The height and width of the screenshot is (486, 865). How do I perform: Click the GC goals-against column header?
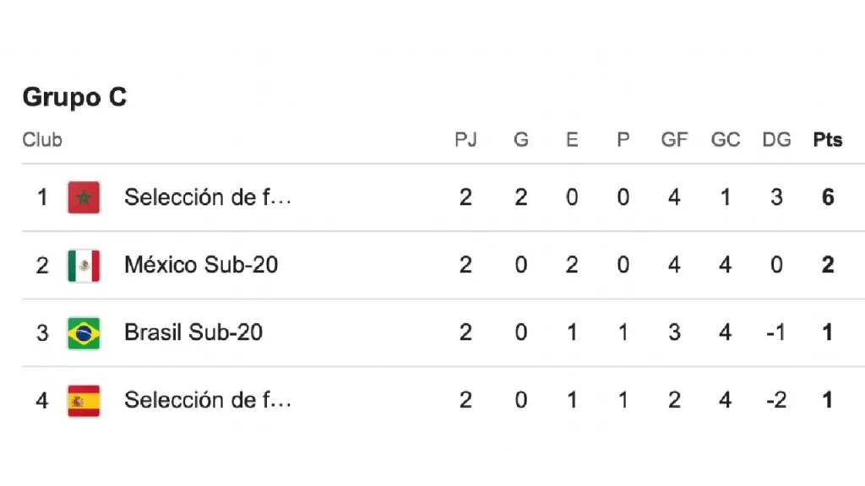[725, 140]
